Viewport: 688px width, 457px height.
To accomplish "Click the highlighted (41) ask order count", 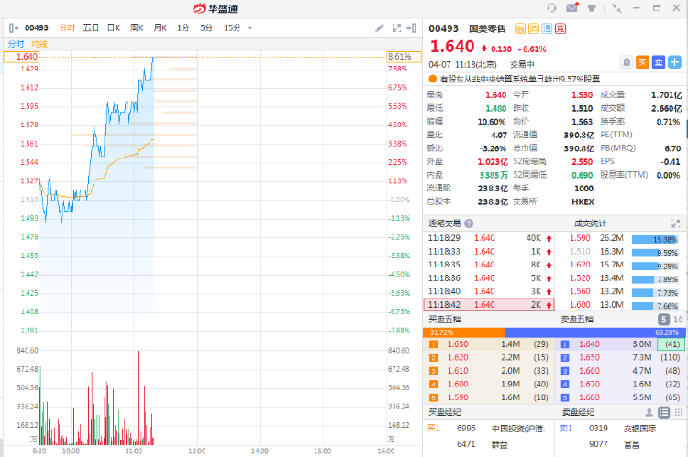I will tap(671, 344).
